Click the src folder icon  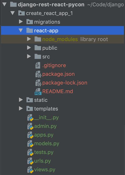(38, 57)
